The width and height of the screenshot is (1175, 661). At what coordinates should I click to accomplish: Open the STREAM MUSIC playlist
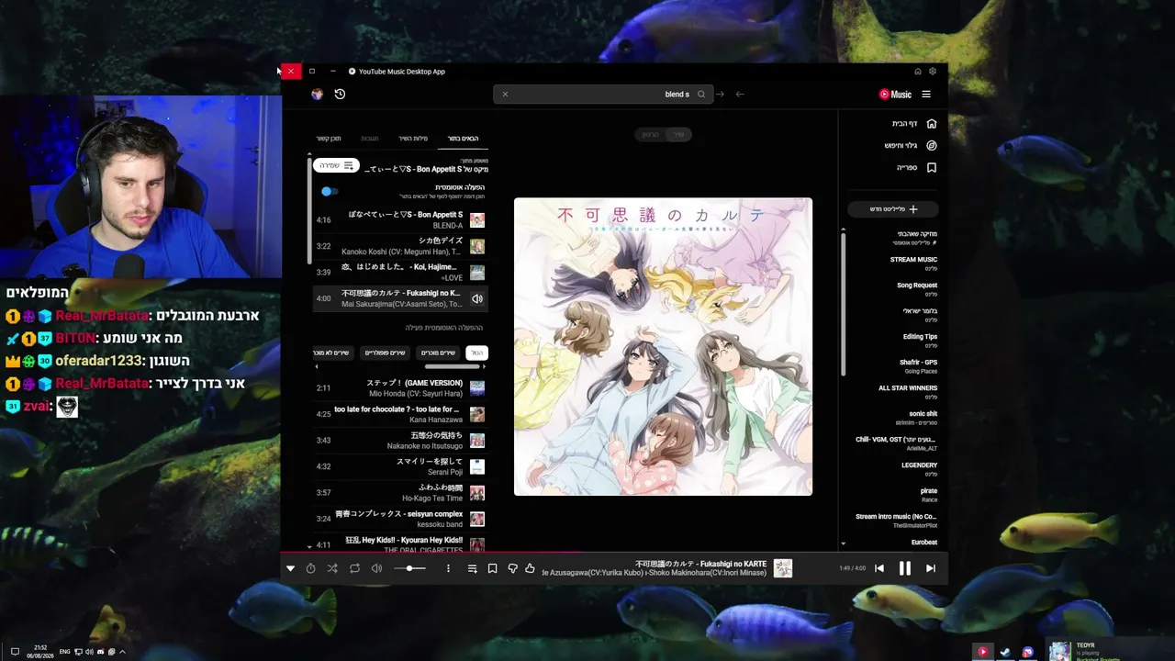pyautogui.click(x=913, y=263)
